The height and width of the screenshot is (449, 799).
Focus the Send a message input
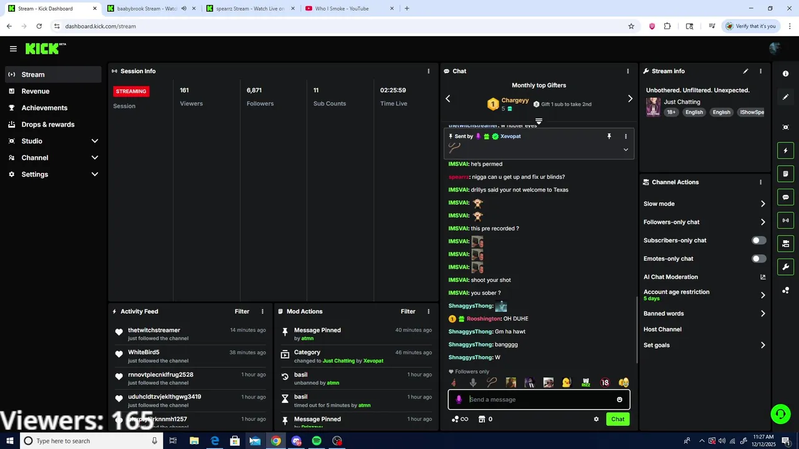tap(540, 400)
